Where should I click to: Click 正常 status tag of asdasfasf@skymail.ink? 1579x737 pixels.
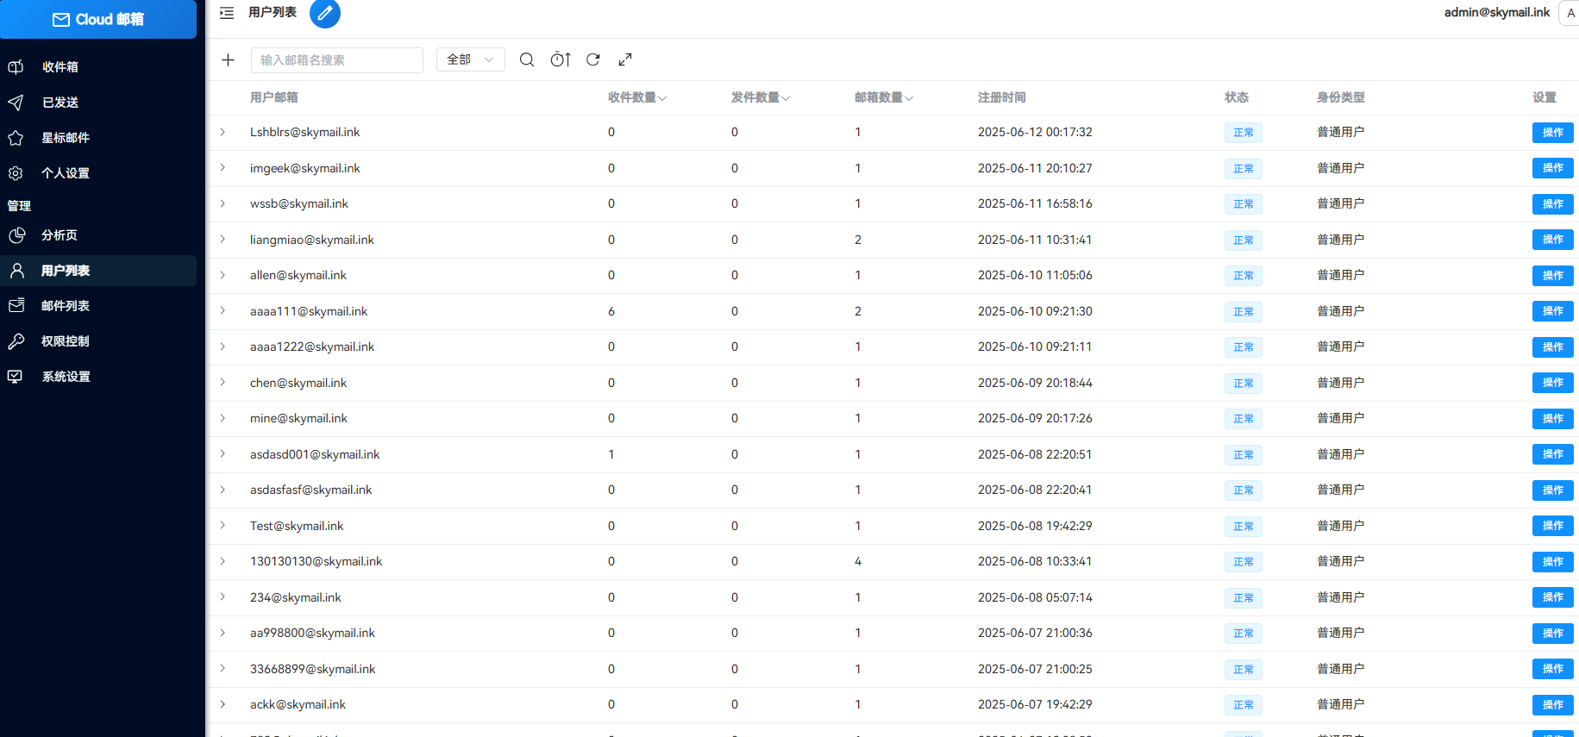1243,490
